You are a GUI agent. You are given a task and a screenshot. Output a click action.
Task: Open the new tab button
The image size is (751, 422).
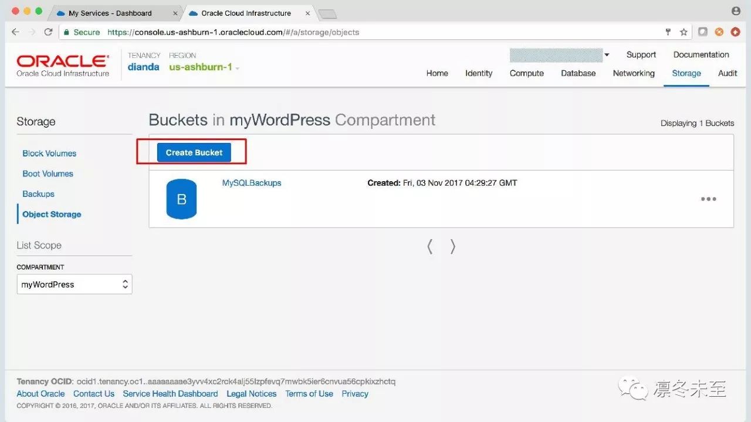pos(327,13)
